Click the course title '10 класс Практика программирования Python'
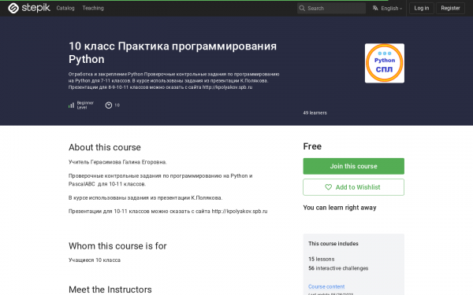The width and height of the screenshot is (473, 295). tap(173, 53)
